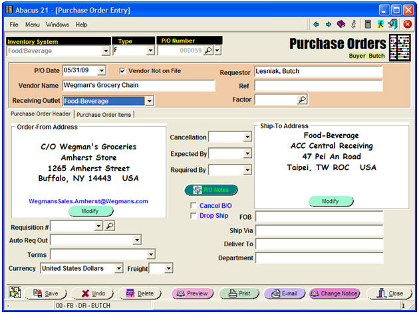Screen dimensions: 419x314
Task: Open the Windows menu
Action: click(57, 25)
